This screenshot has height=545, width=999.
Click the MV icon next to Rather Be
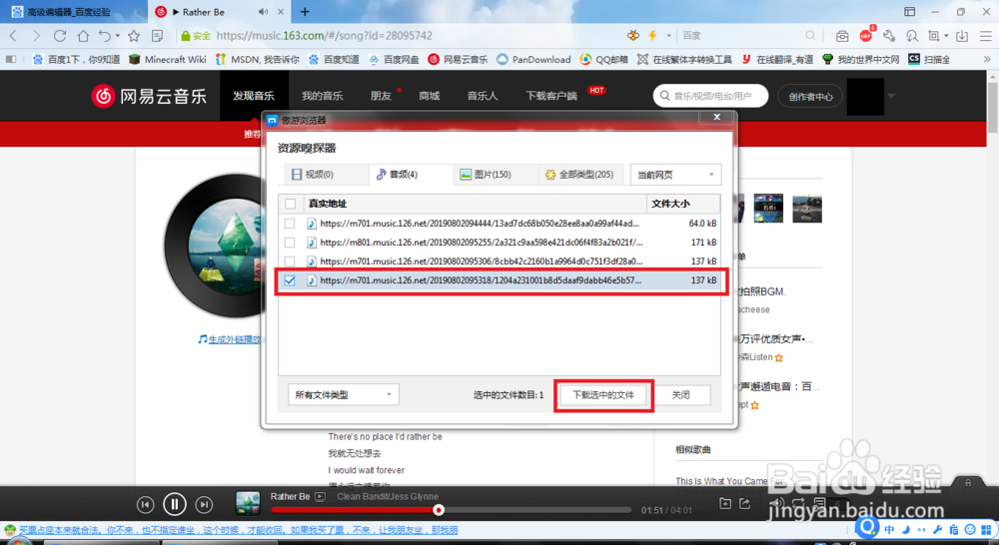[321, 497]
